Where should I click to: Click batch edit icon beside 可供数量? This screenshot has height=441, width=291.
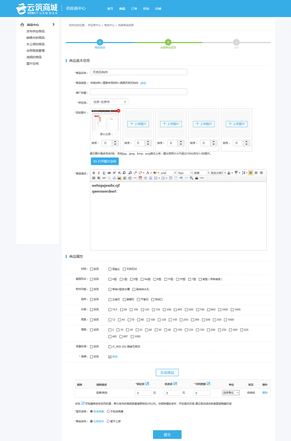click(x=208, y=384)
